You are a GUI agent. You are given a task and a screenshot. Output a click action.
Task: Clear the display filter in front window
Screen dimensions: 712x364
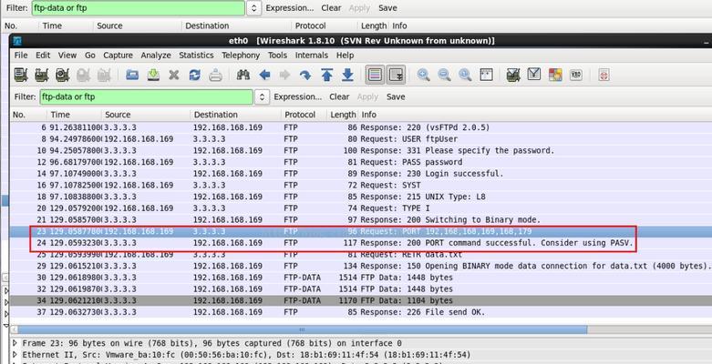tap(339, 97)
